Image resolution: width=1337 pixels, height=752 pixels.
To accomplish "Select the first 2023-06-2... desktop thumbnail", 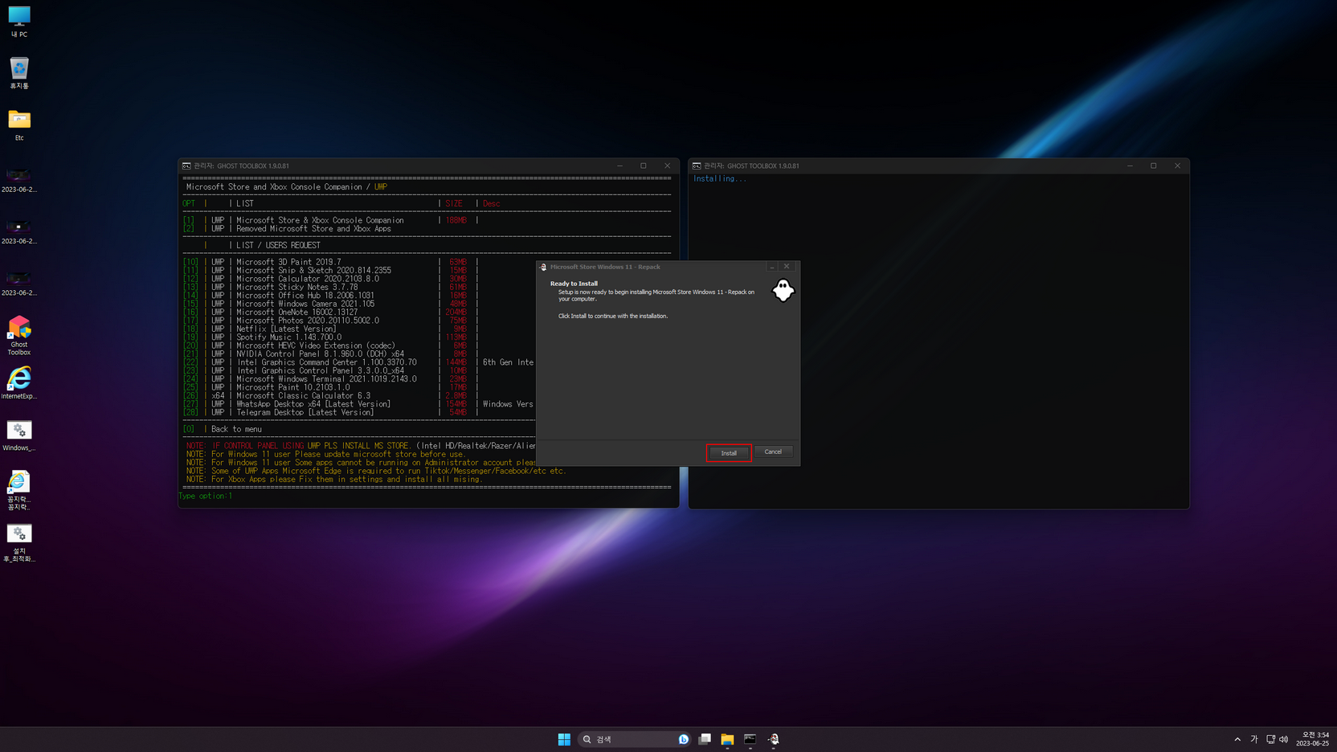I will (x=19, y=180).
